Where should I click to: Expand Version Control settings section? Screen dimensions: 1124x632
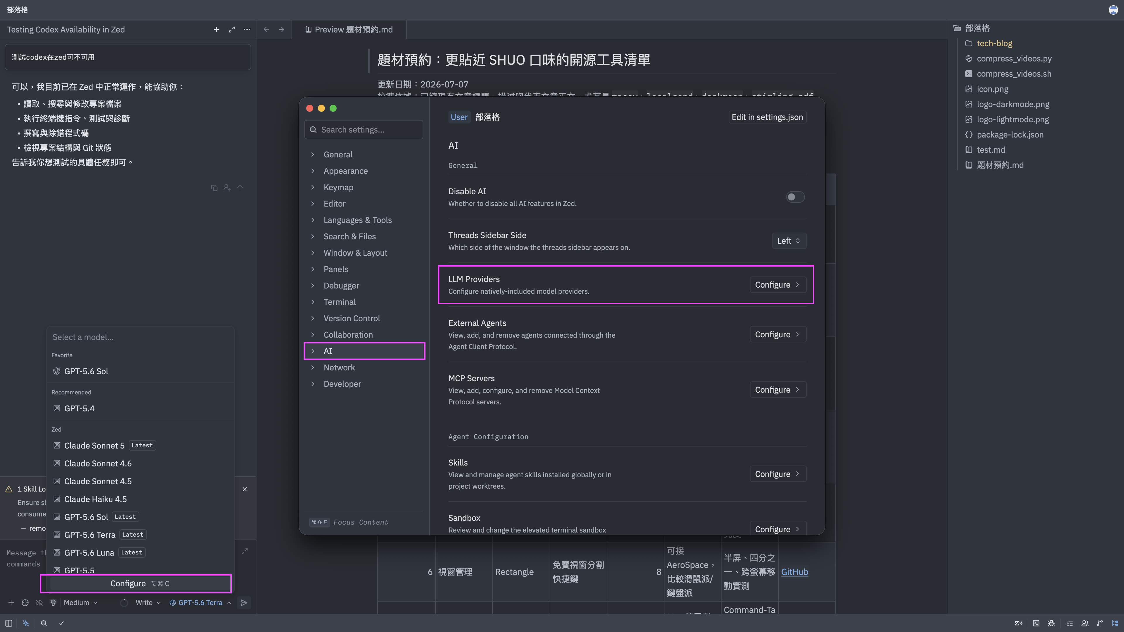313,318
